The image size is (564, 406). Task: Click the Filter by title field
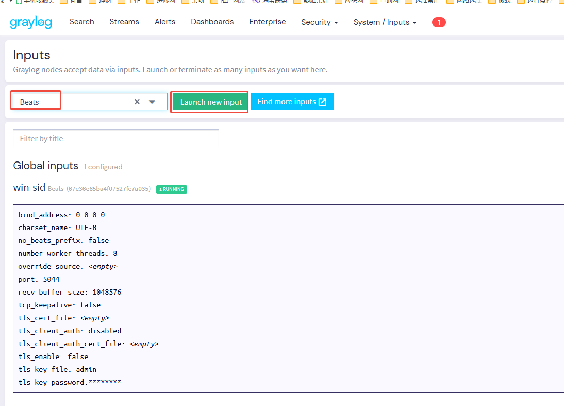click(x=116, y=139)
